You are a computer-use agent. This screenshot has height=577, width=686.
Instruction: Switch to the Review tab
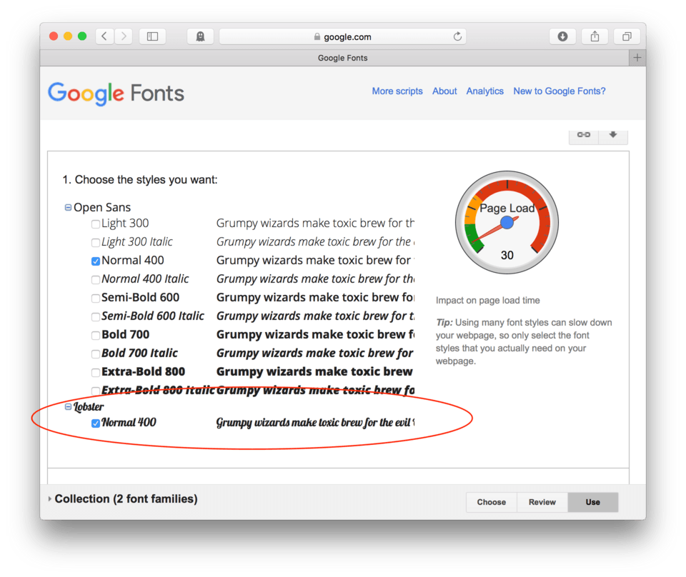tap(542, 502)
